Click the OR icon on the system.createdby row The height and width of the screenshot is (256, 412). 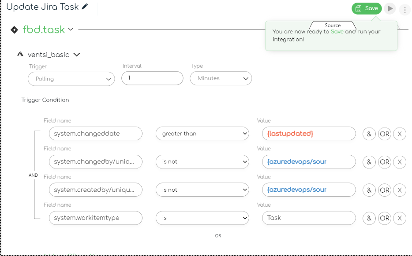coord(384,190)
